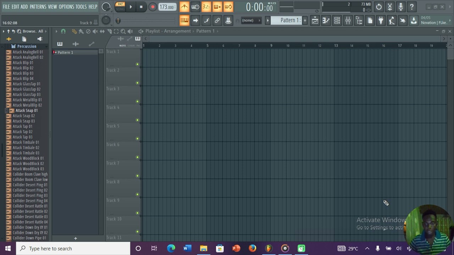The image size is (454, 255).
Task: Open the arrow left of Pattern selector
Action: 268,20
